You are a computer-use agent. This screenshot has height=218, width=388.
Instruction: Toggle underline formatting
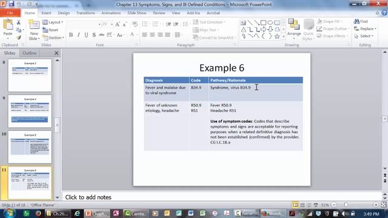pos(86,35)
